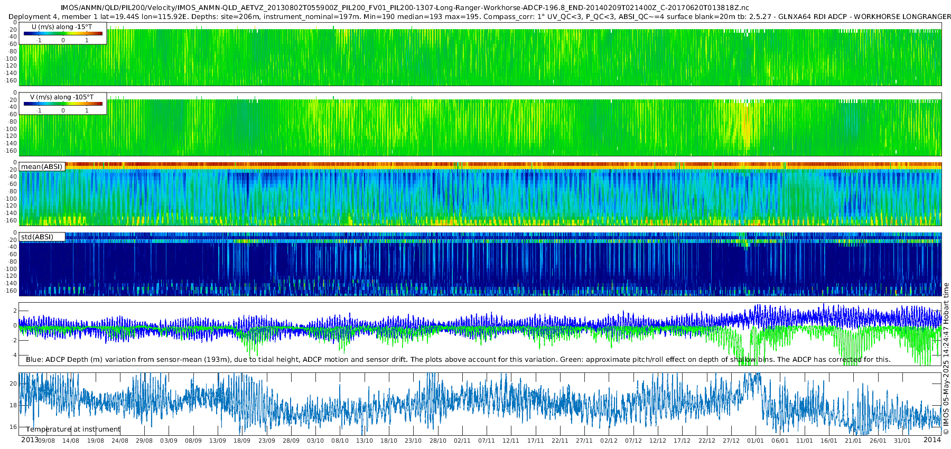This screenshot has width=951, height=449.
Task: Click the IMOS copyright timestamp on right edge
Action: click(x=946, y=359)
